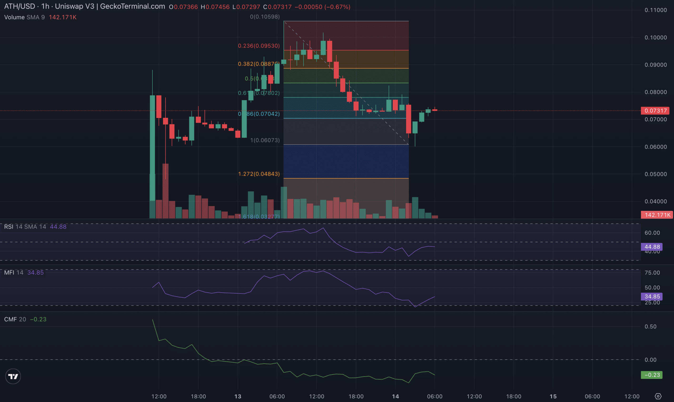Image resolution: width=674 pixels, height=402 pixels.
Task: Click the ATH/USD chart title
Action: click(x=85, y=6)
